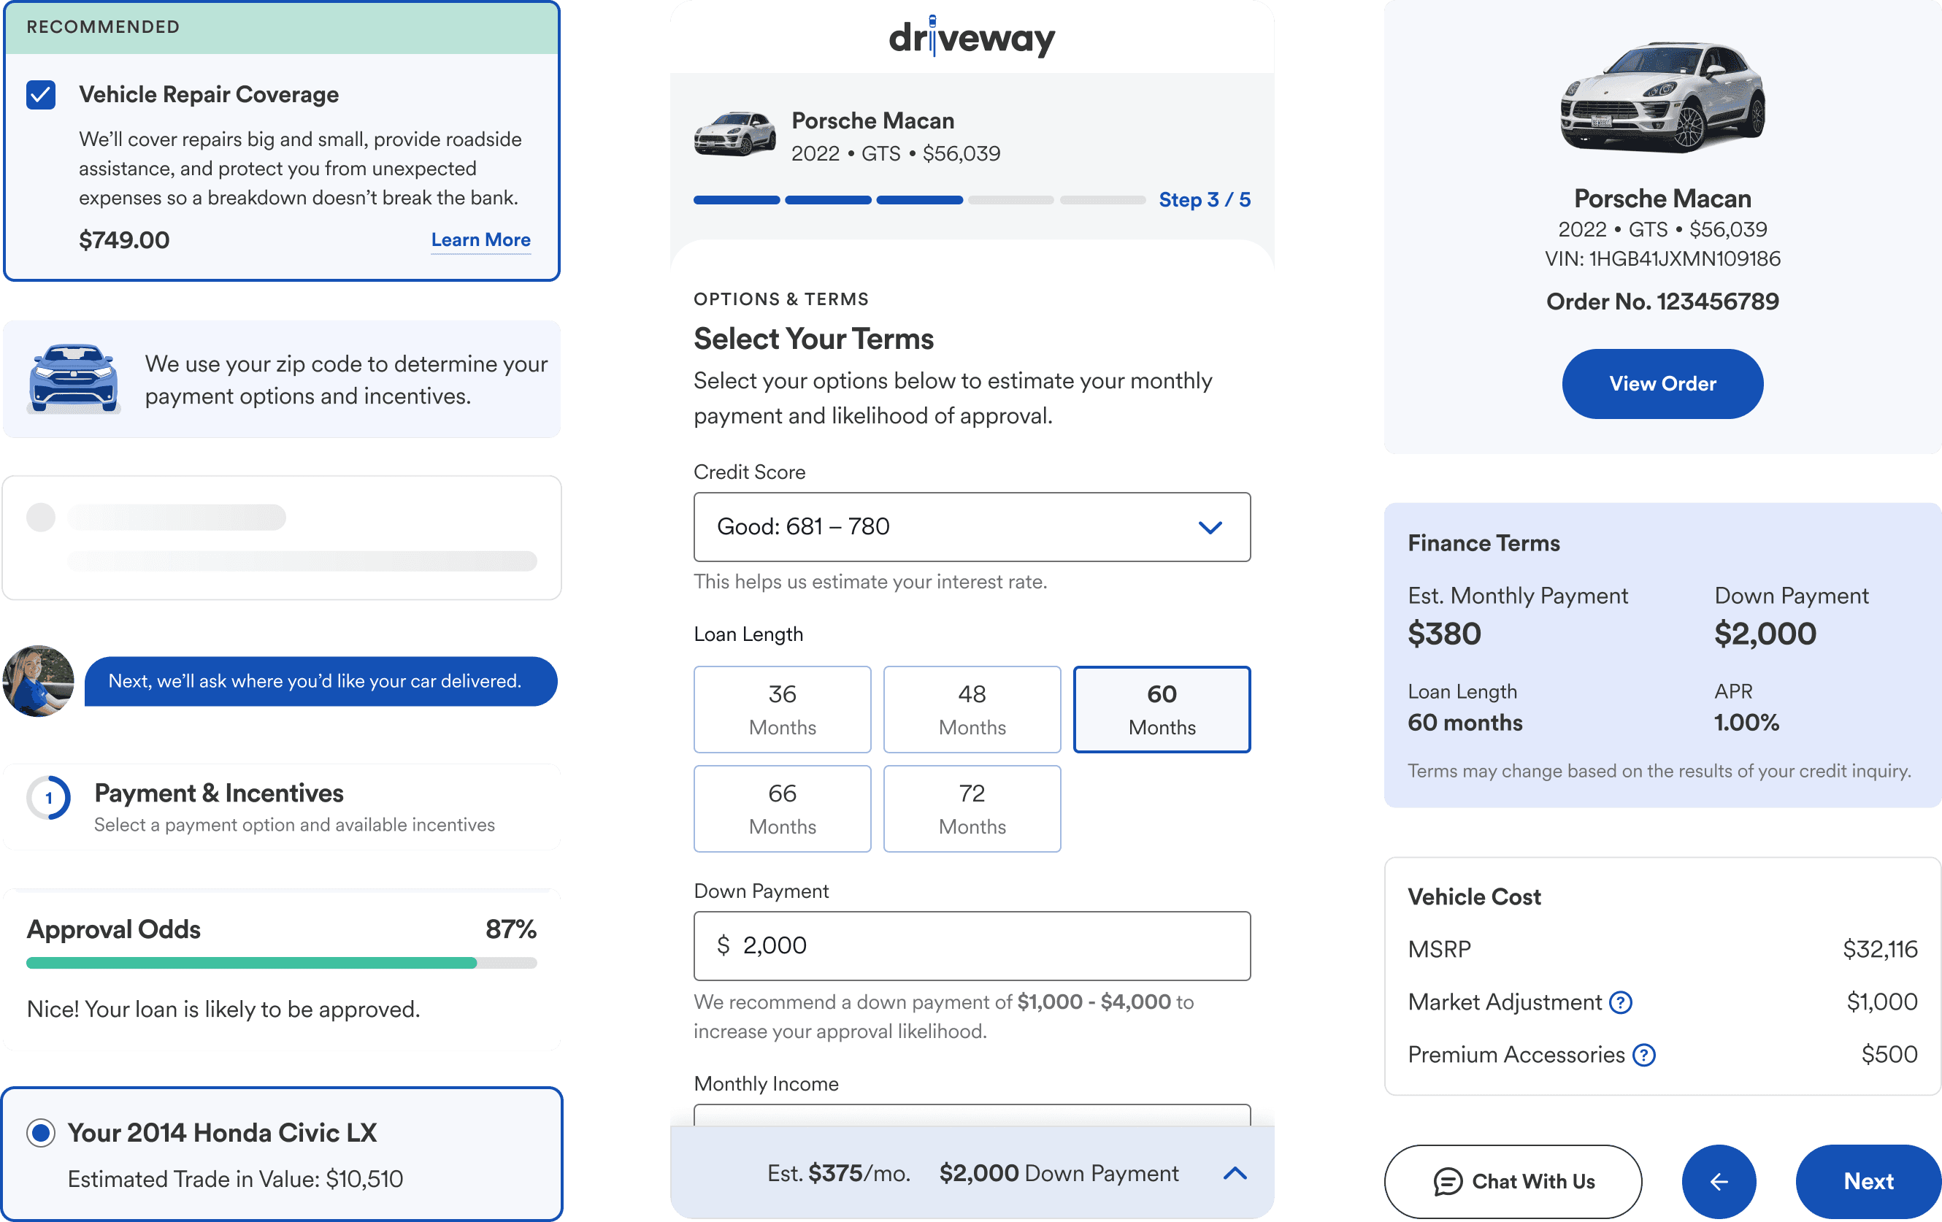This screenshot has width=1942, height=1222.
Task: Choose the 48 Months option
Action: 971,709
